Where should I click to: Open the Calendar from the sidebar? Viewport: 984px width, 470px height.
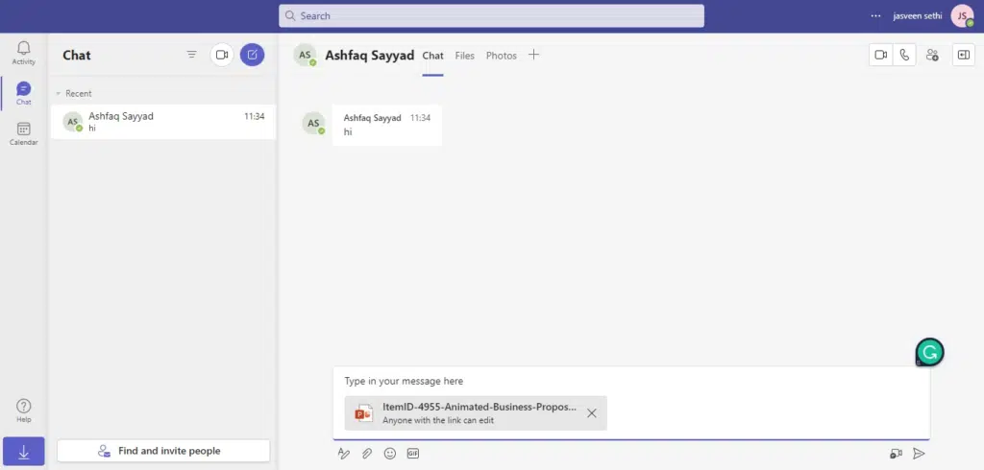[x=24, y=133]
